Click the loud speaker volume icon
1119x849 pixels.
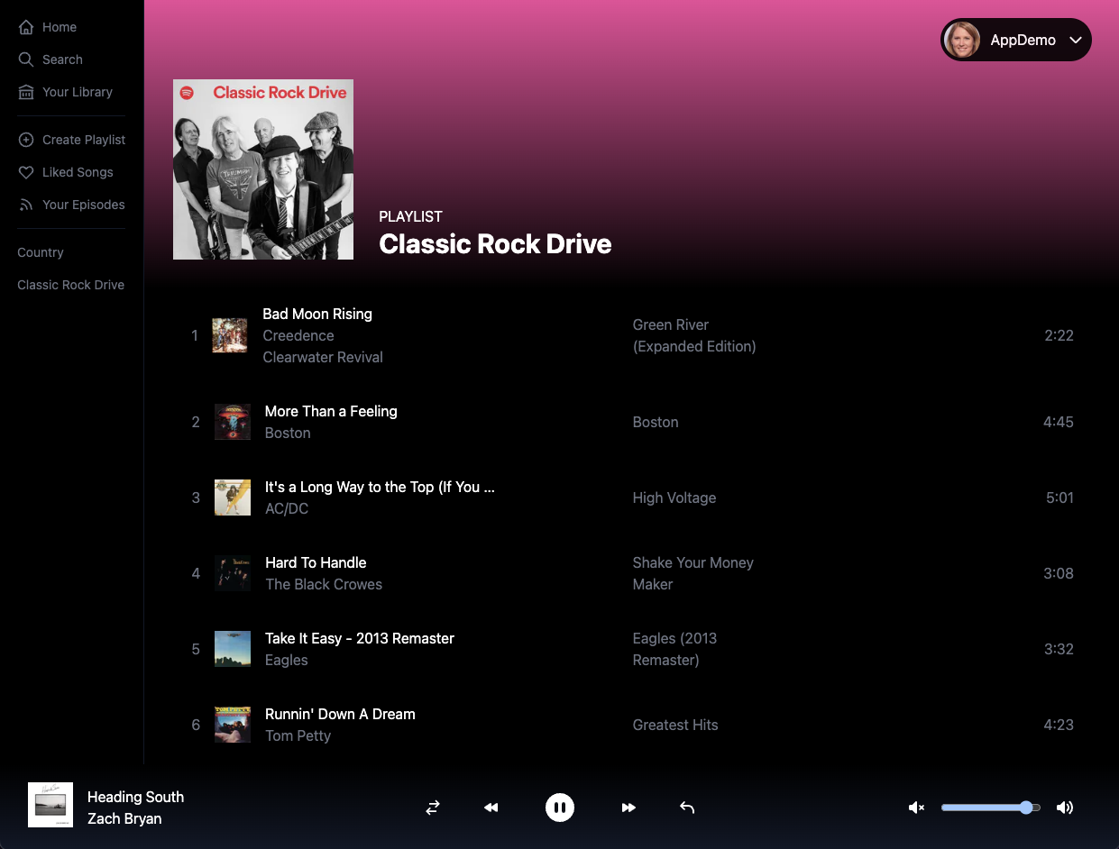pos(1065,808)
